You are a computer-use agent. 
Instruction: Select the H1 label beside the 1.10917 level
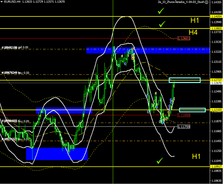click(x=196, y=156)
